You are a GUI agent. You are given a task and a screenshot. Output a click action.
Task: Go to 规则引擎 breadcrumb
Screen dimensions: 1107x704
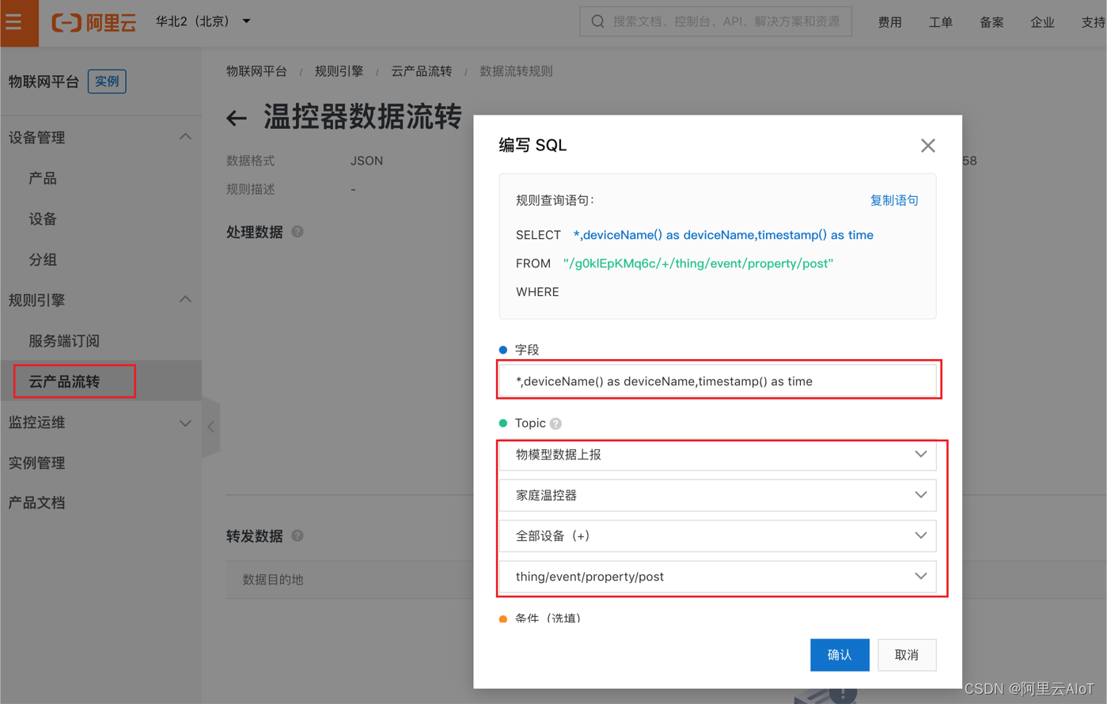click(x=339, y=71)
